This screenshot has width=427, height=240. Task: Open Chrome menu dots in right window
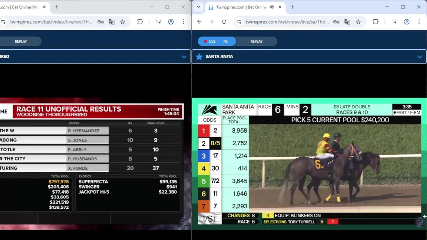419,22
